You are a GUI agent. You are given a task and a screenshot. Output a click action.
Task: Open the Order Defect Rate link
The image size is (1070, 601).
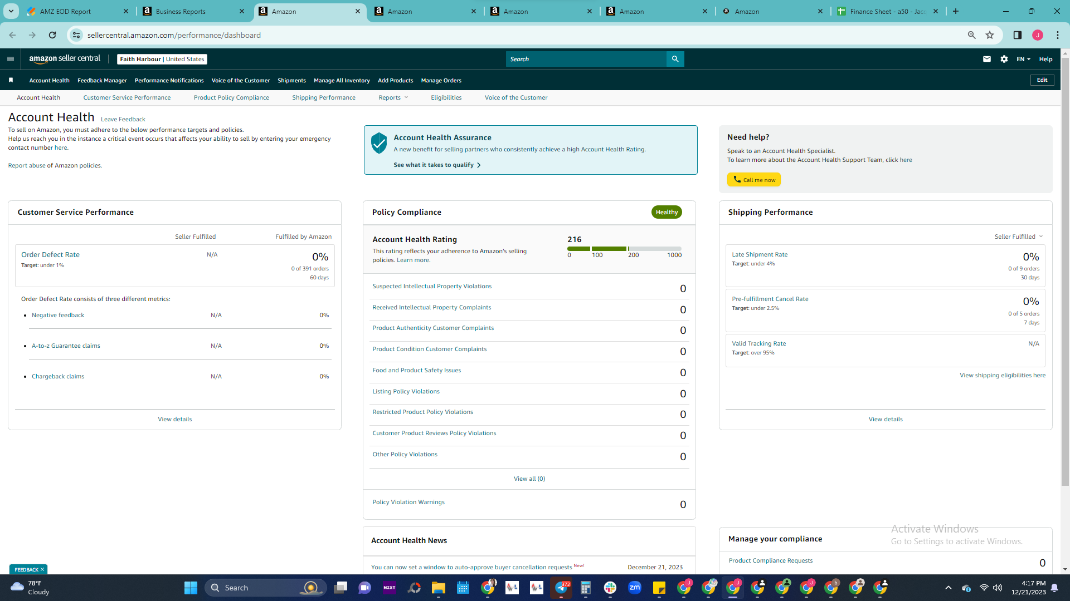click(x=50, y=254)
